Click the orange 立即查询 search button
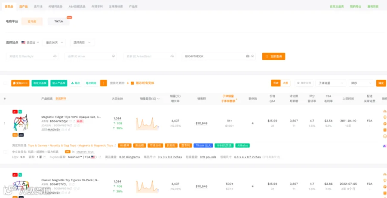Screen dimensions: 387x198 (274, 56)
